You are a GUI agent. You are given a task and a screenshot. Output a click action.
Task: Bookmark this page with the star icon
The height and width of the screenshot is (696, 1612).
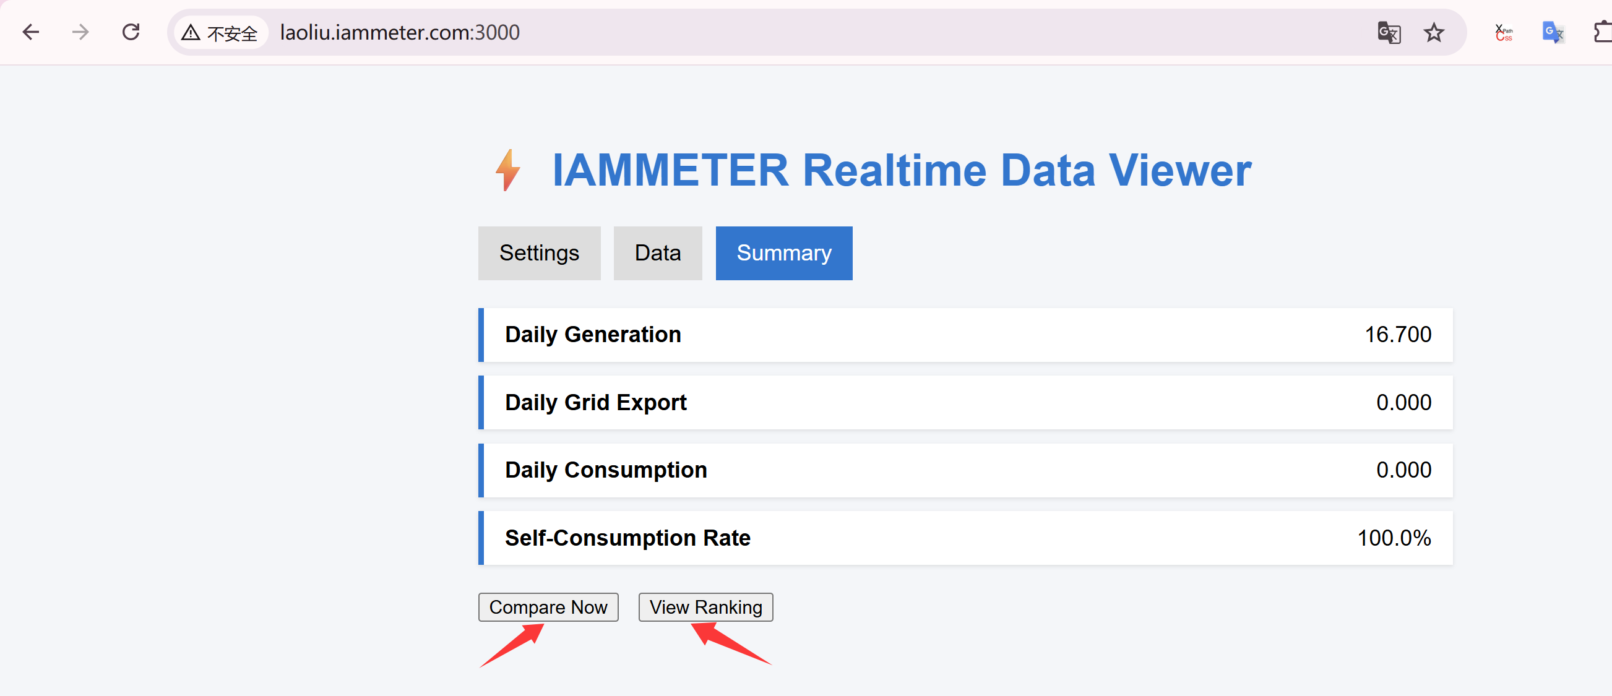(x=1434, y=33)
